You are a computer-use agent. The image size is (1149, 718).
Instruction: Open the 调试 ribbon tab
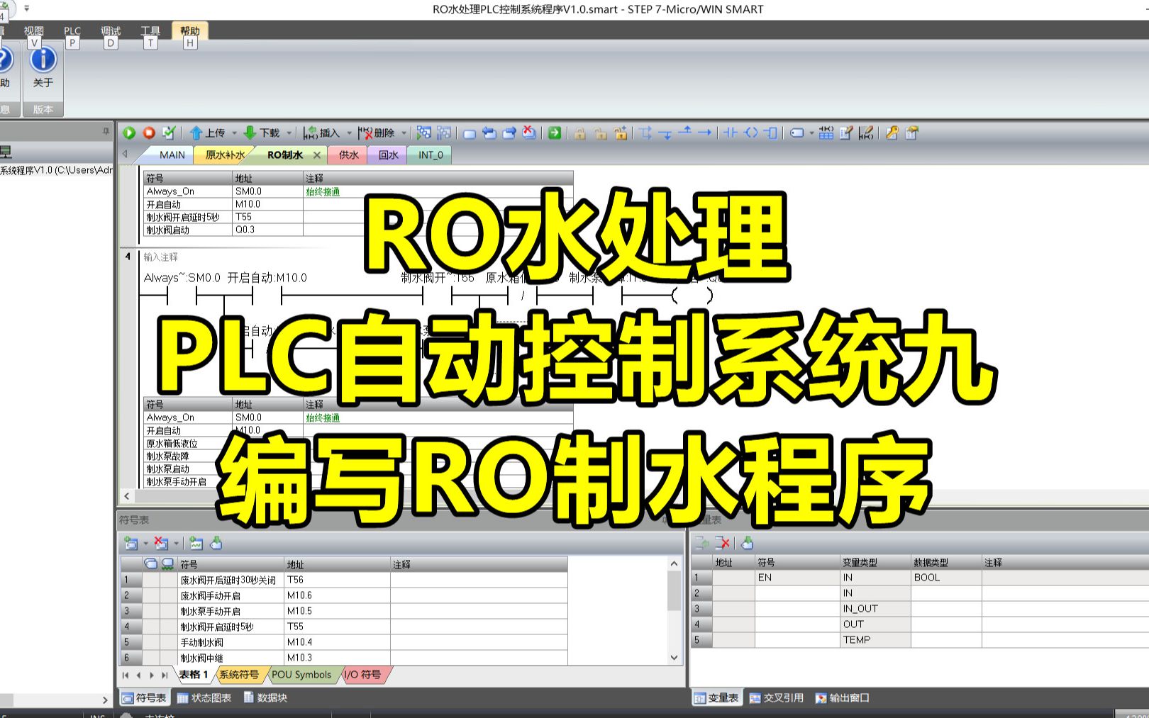click(111, 30)
